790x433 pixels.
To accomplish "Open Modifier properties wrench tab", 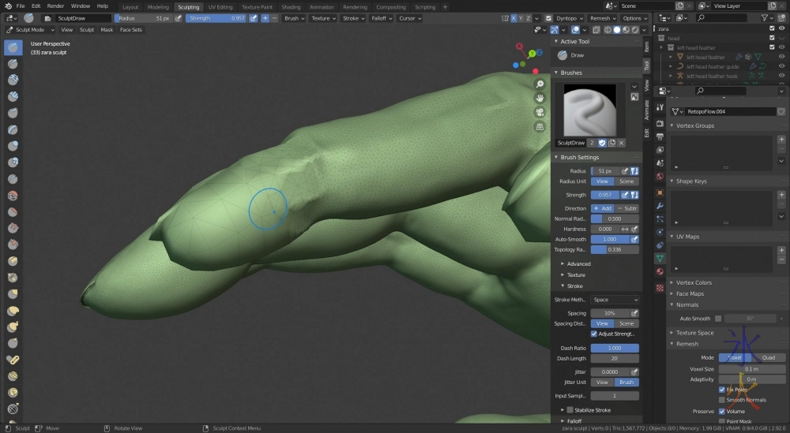I will tap(660, 206).
